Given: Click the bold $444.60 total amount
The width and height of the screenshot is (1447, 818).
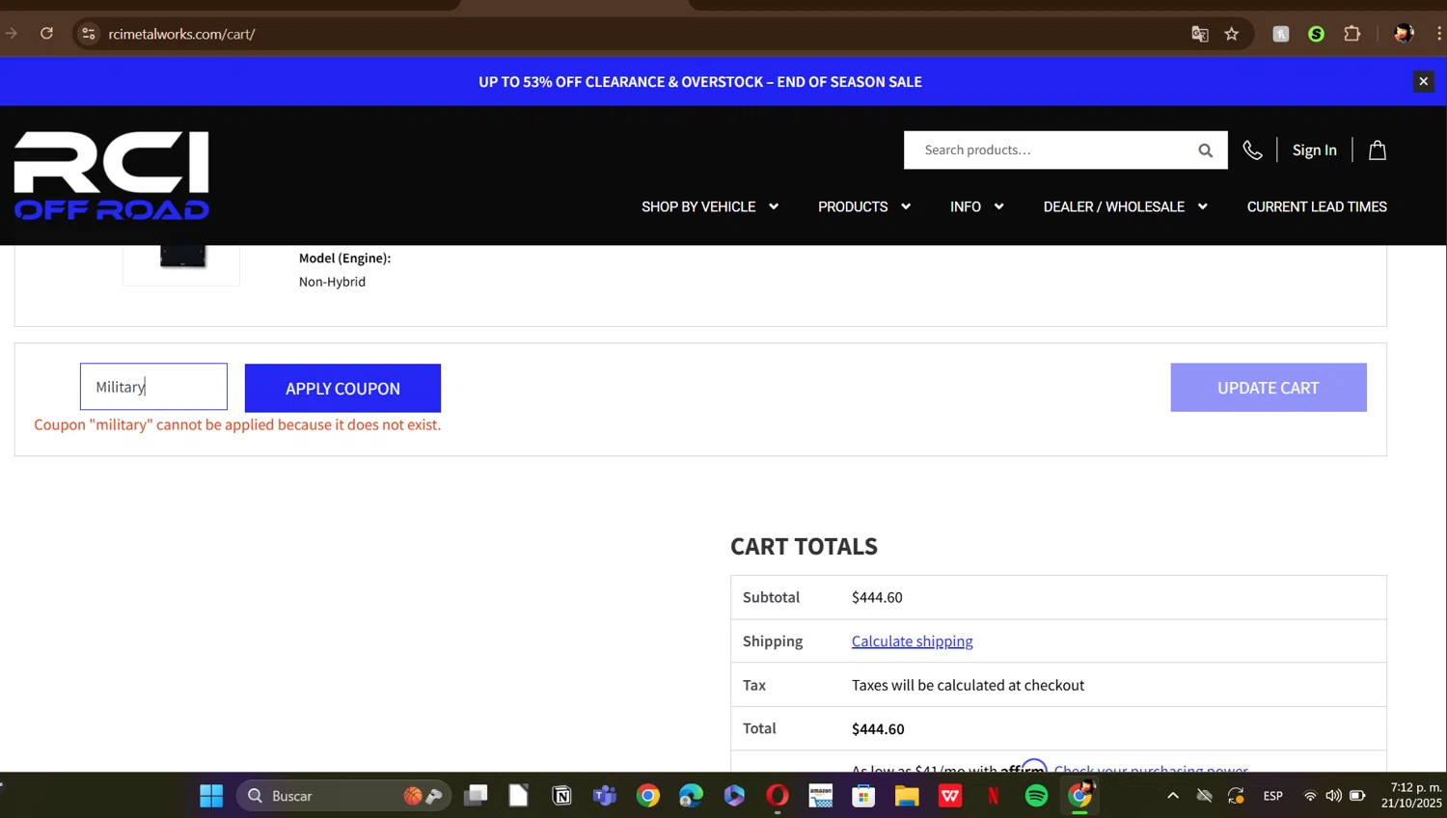Looking at the screenshot, I should coord(878,728).
